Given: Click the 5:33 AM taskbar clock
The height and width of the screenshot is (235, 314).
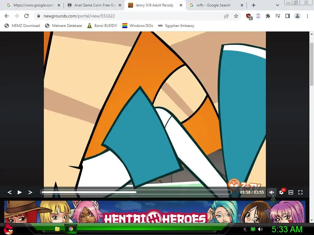Looking at the screenshot, I should click(287, 229).
